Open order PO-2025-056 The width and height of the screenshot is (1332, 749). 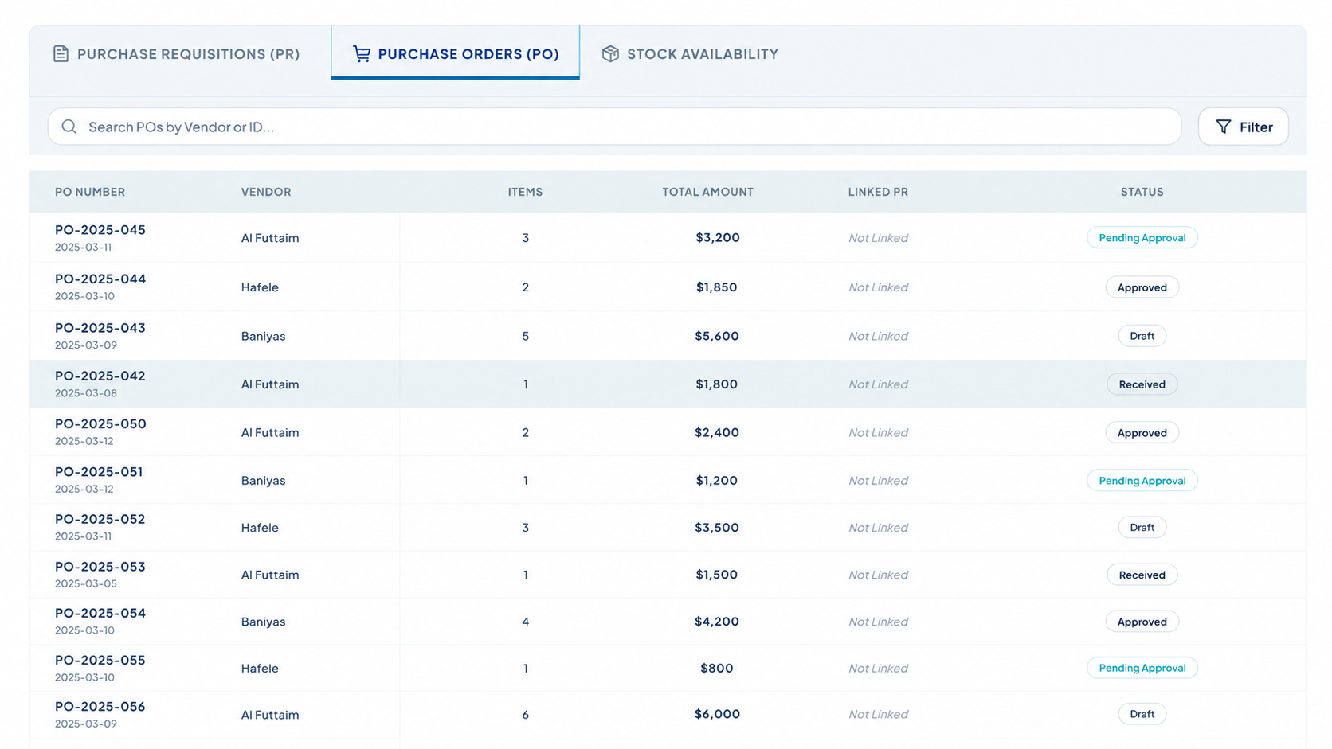click(100, 707)
